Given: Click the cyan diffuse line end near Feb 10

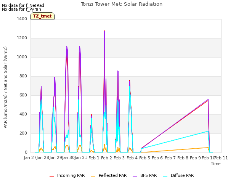Looking at the screenshot, I should pyautogui.click(x=208, y=131).
